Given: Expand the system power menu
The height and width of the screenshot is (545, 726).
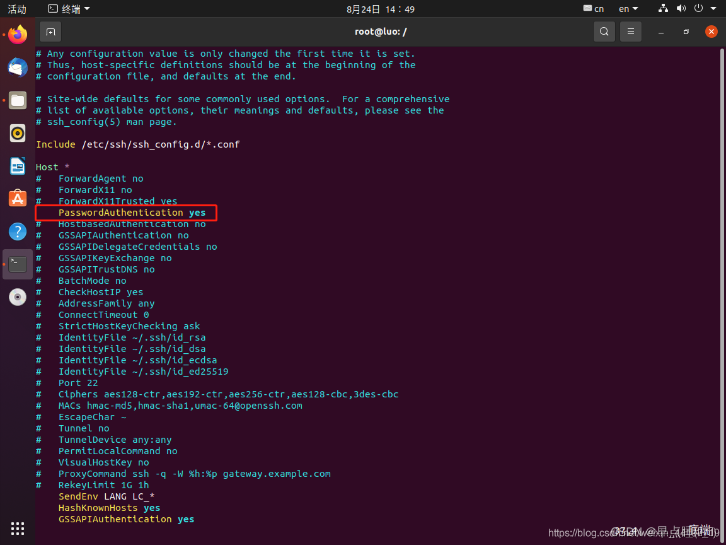Looking at the screenshot, I should pos(701,9).
